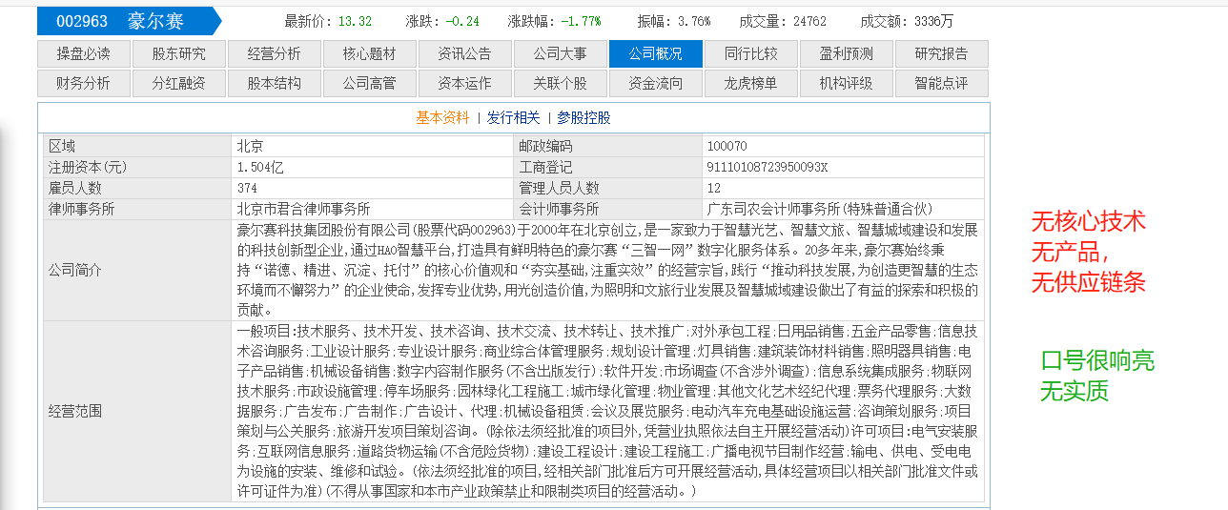Click the 管理人员人数 label cell
1228x510 pixels.
click(608, 188)
